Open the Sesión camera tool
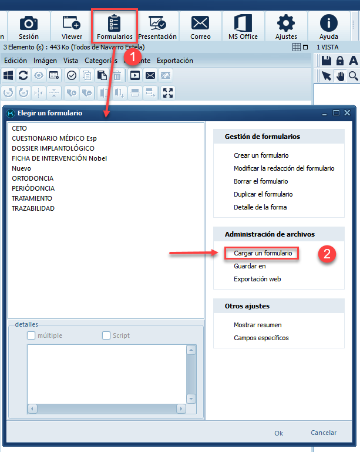Viewport: 360px width, 452px height. (29, 27)
